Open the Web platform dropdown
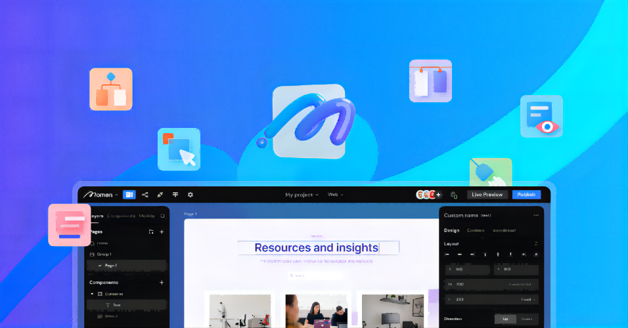628x328 pixels. pyautogui.click(x=335, y=195)
